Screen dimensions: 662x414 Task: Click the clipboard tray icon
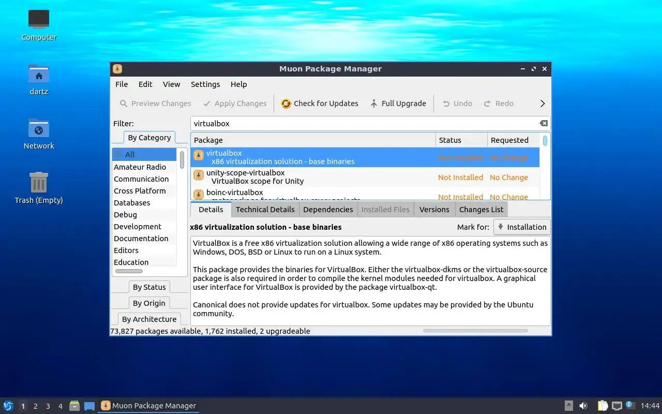[603, 406]
